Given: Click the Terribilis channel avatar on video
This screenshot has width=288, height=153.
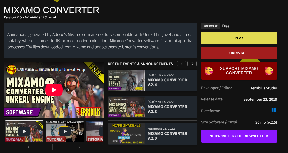Looking at the screenshot, I should click(11, 69).
